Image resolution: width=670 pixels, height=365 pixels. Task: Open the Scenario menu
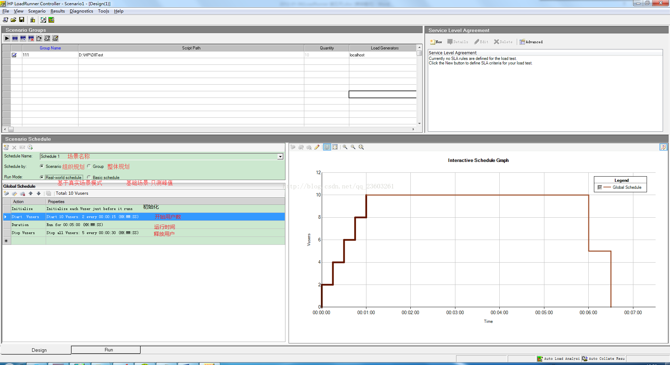pyautogui.click(x=37, y=11)
